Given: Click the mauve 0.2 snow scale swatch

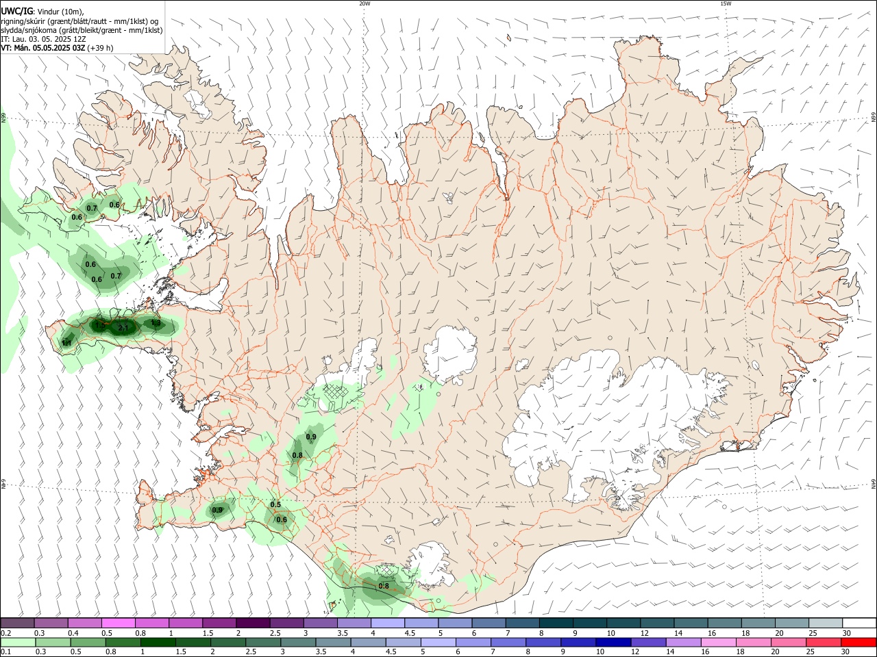Looking at the screenshot, I should [17, 623].
